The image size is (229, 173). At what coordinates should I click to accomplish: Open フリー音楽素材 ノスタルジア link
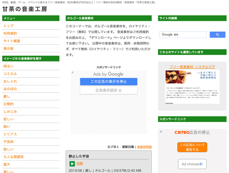[192, 67]
